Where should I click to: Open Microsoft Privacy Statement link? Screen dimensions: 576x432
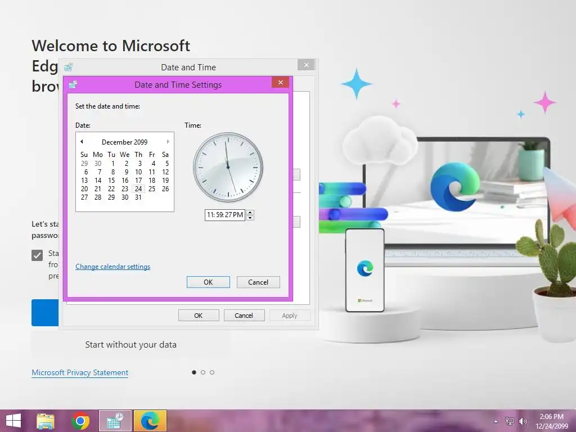pyautogui.click(x=80, y=372)
